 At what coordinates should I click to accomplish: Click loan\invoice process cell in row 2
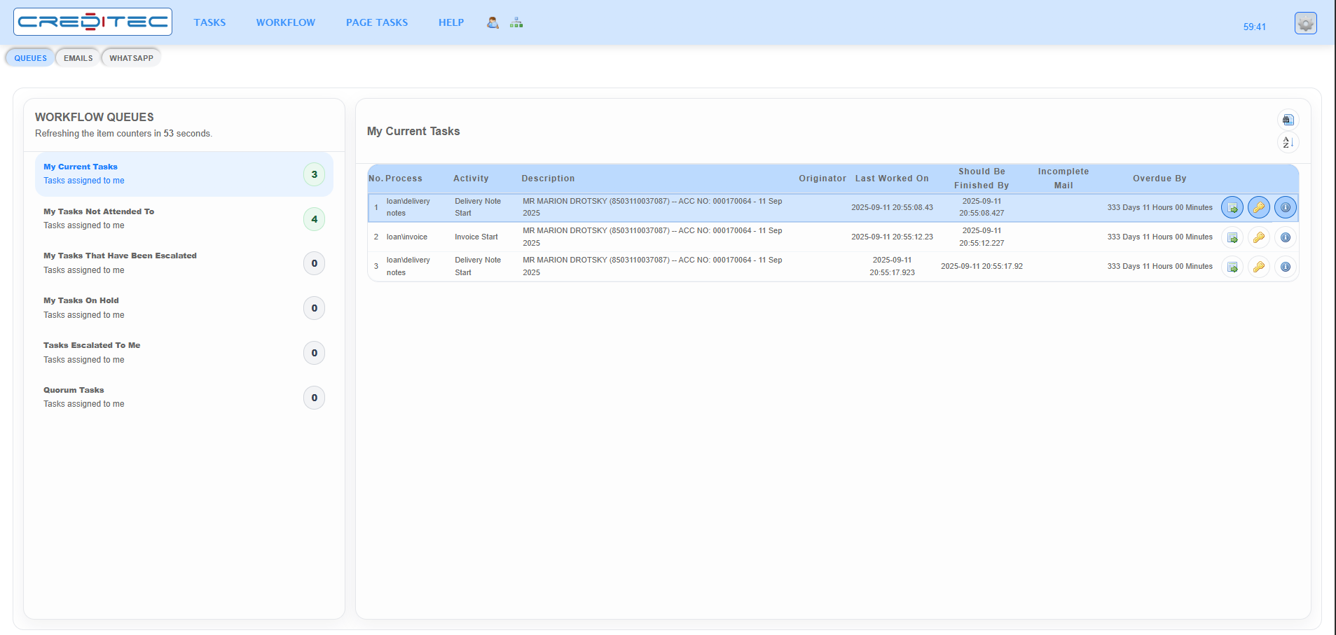(x=407, y=237)
